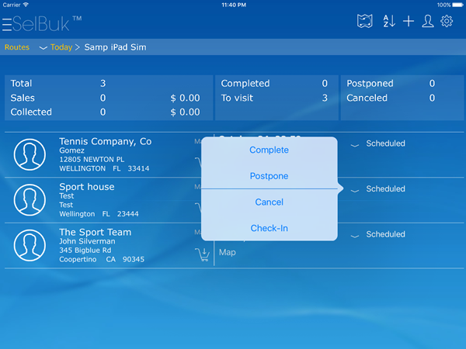Open the user profile icon in header
The image size is (466, 349).
pyautogui.click(x=427, y=22)
